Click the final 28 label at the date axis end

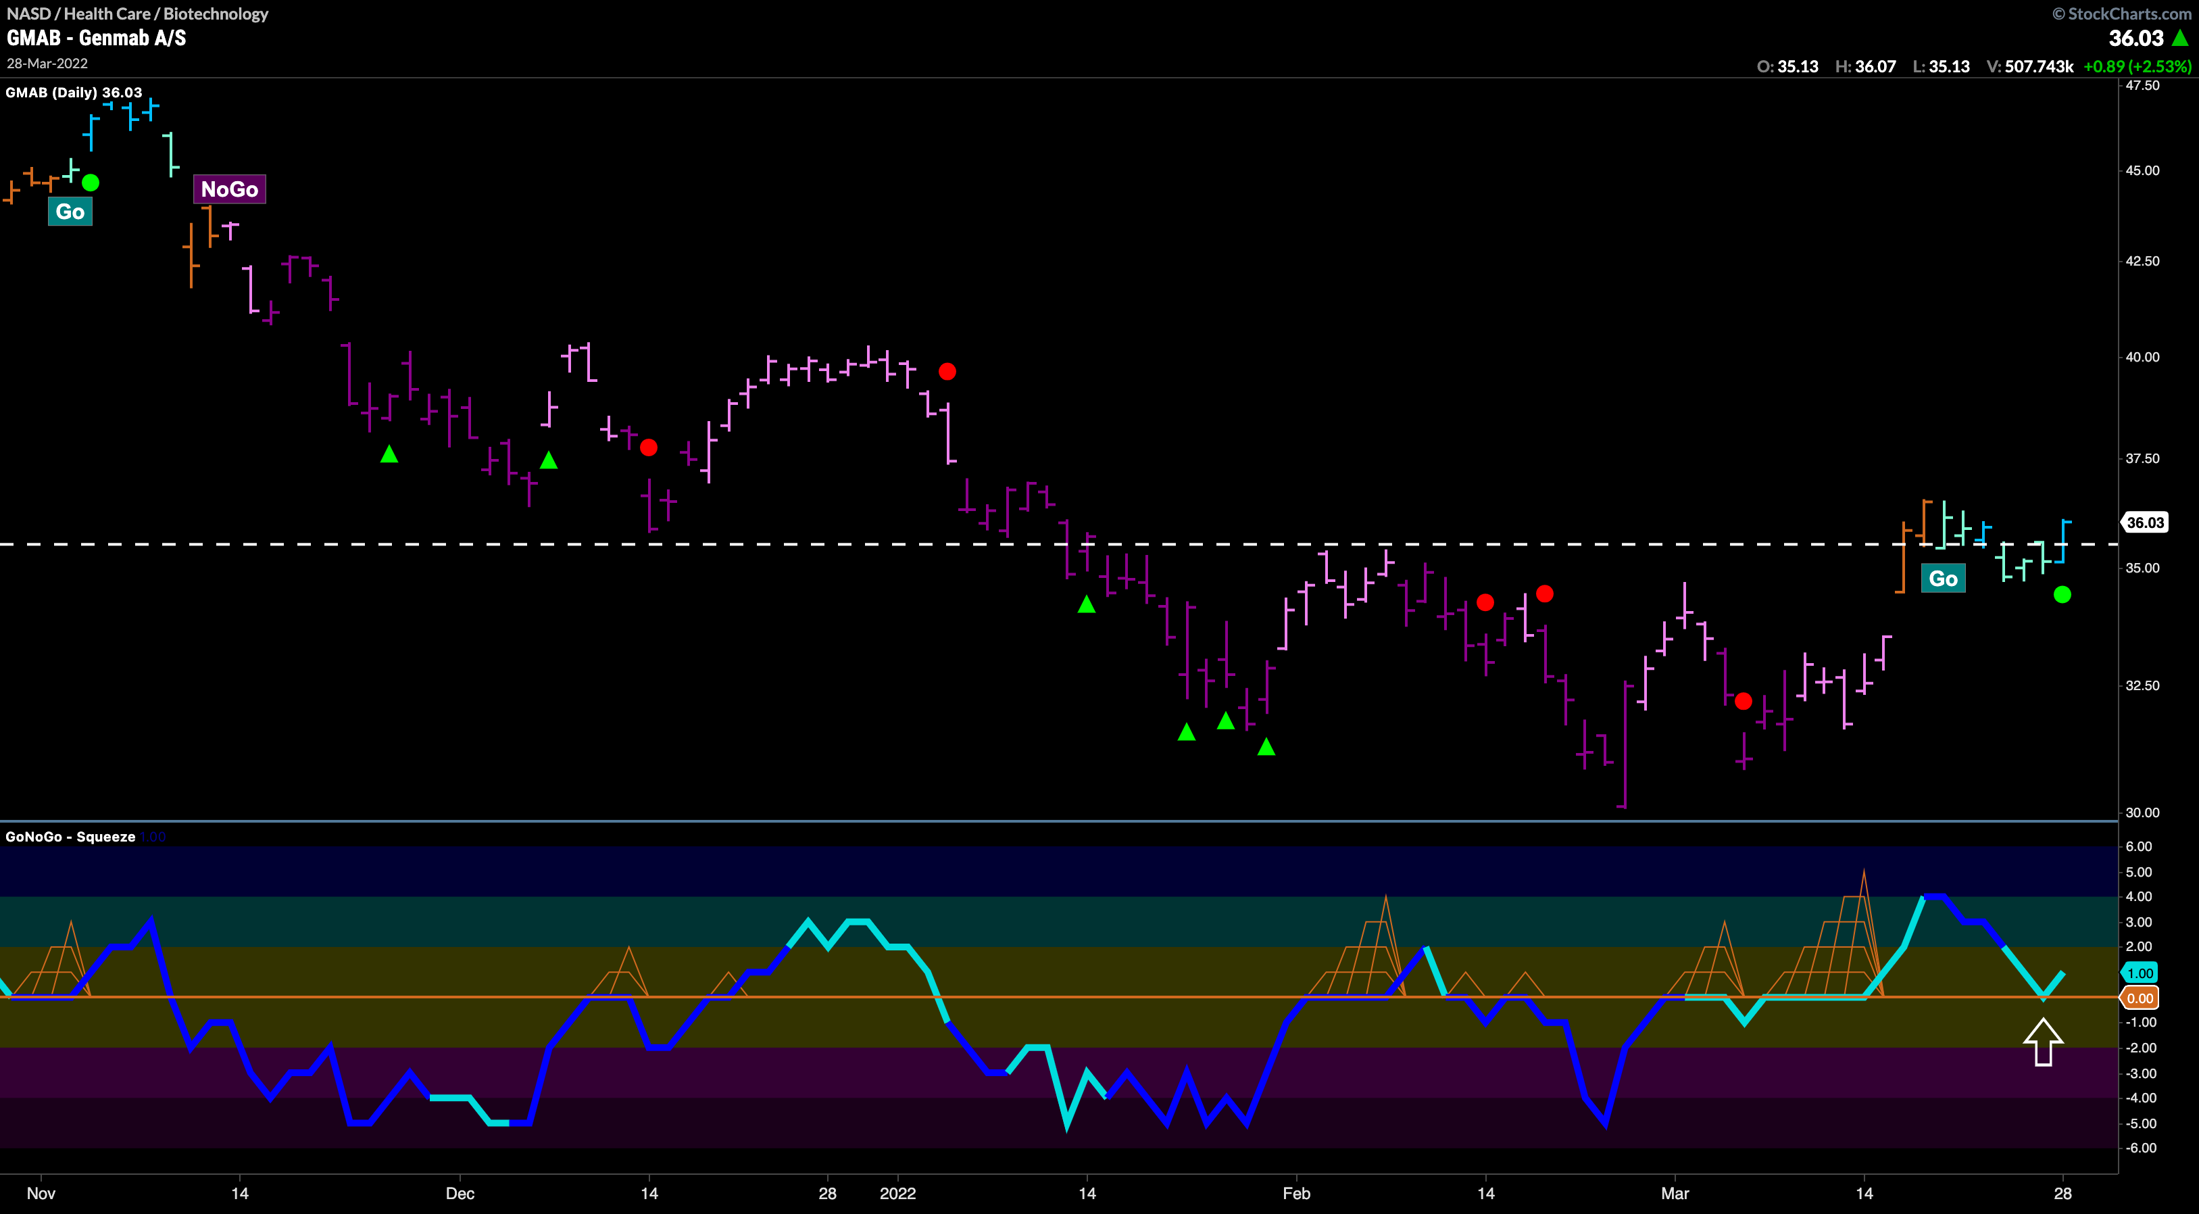click(x=2062, y=1194)
